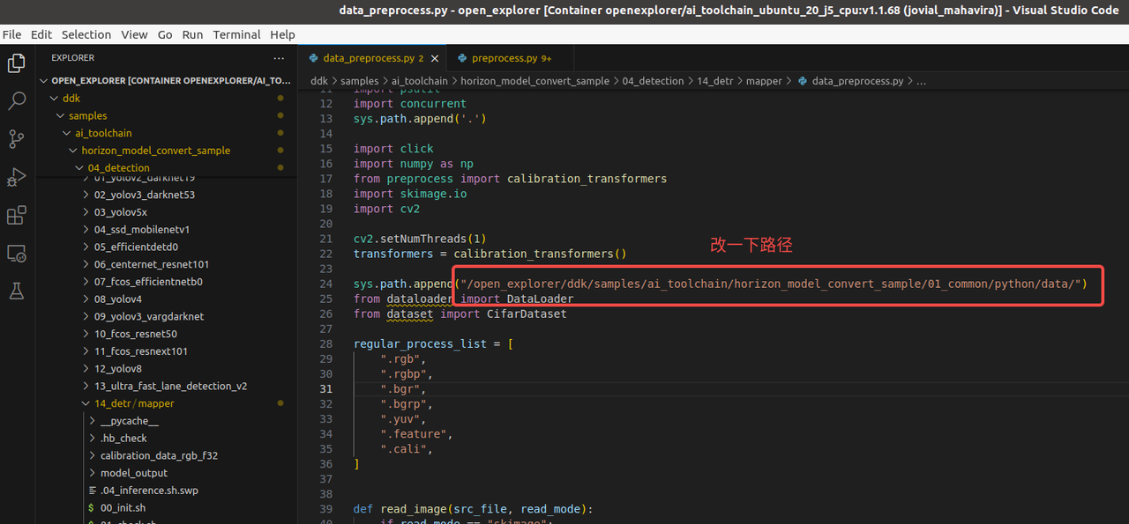
Task: Open the Explorer view in activity bar
Action: (x=16, y=63)
